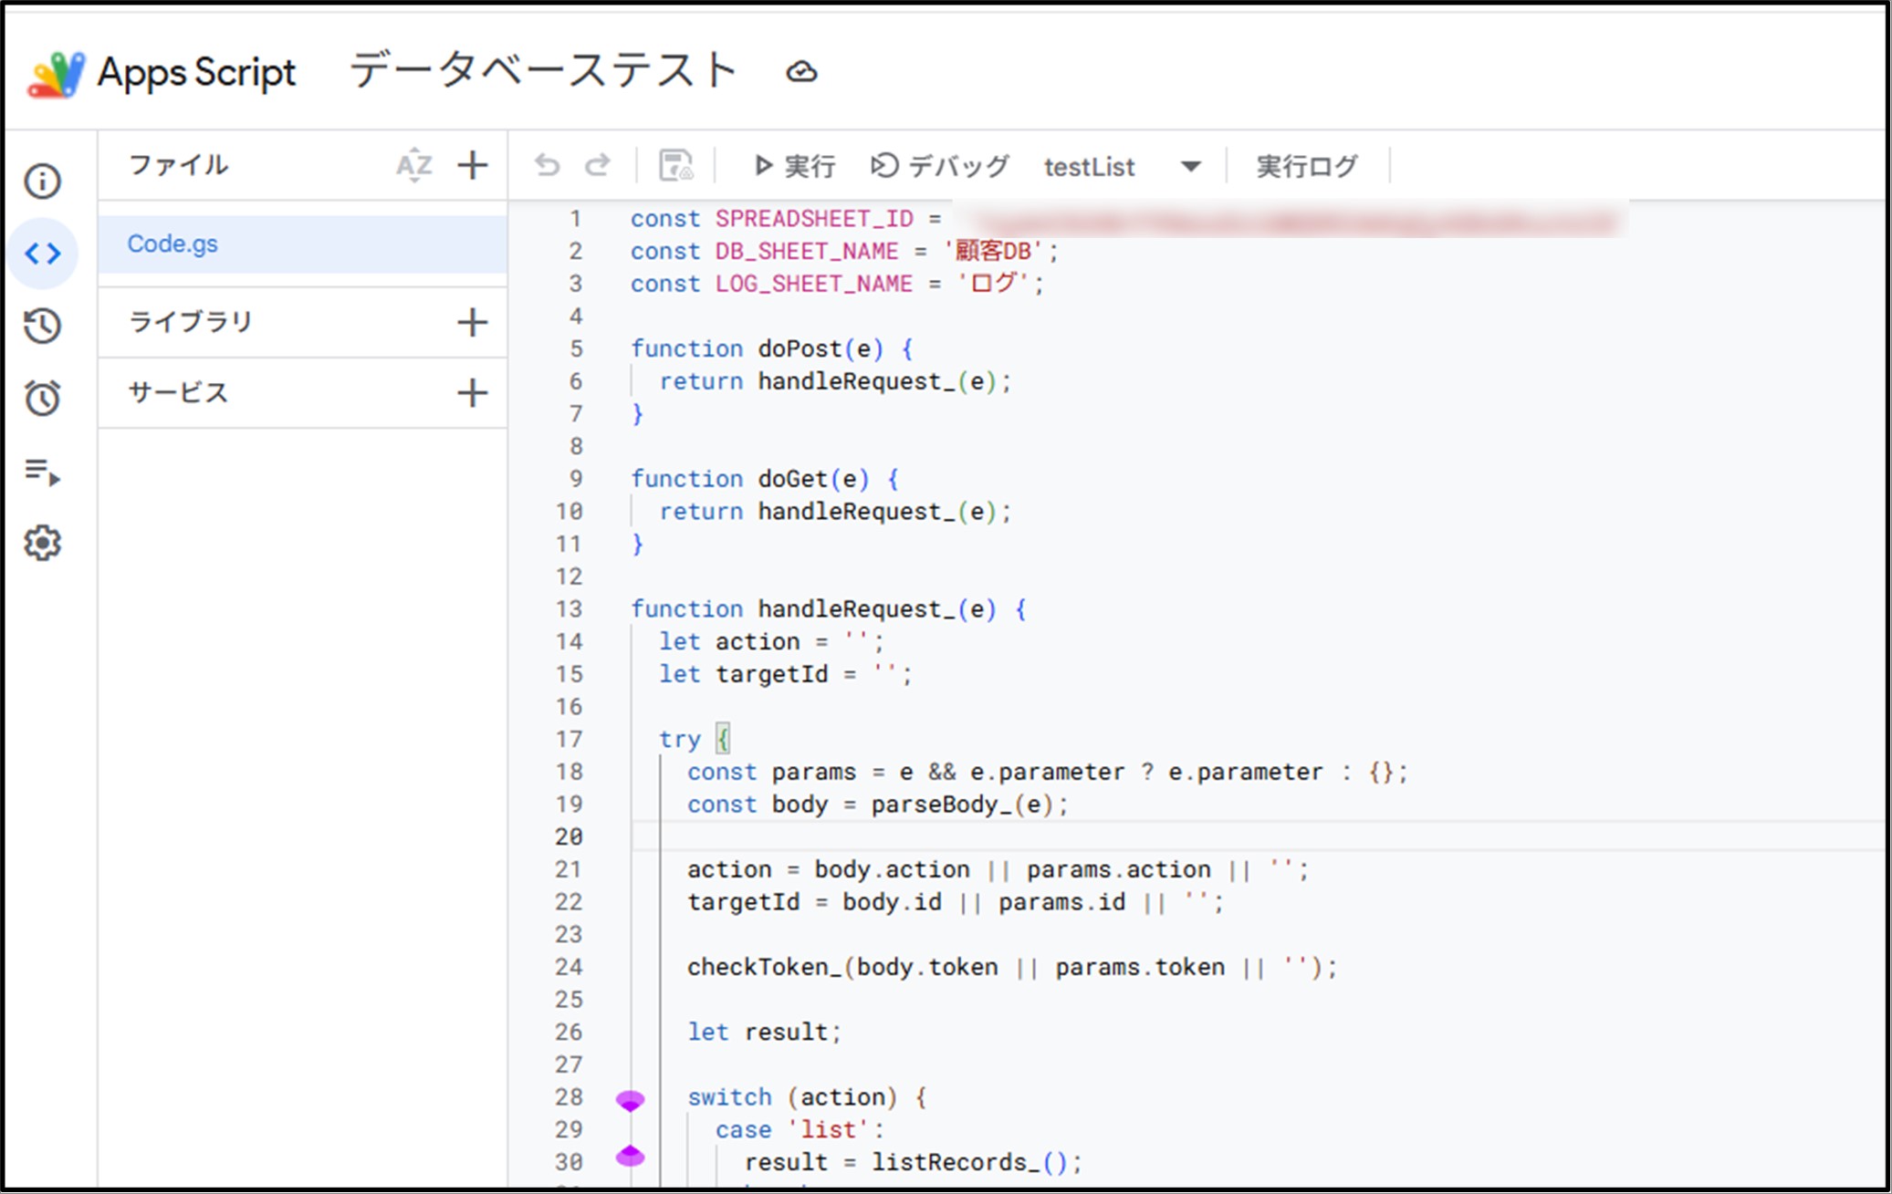Click the try keyword on line 17
The width and height of the screenshot is (1892, 1194).
point(680,740)
